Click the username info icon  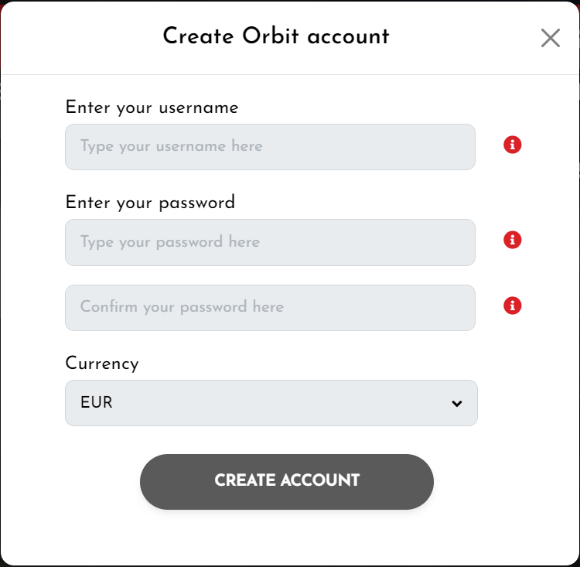[x=512, y=145]
